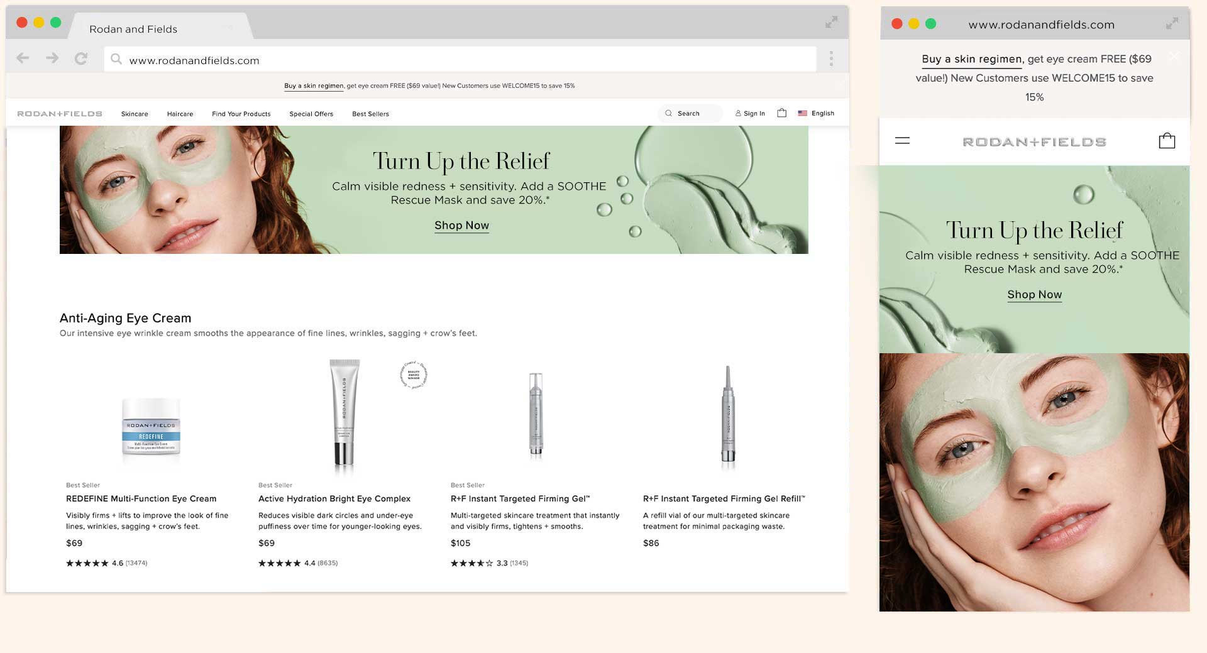Open the Special Offers menu

[311, 114]
